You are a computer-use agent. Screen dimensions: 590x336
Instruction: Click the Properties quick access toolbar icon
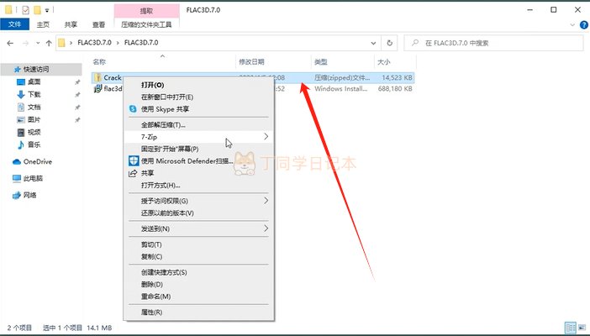25,10
